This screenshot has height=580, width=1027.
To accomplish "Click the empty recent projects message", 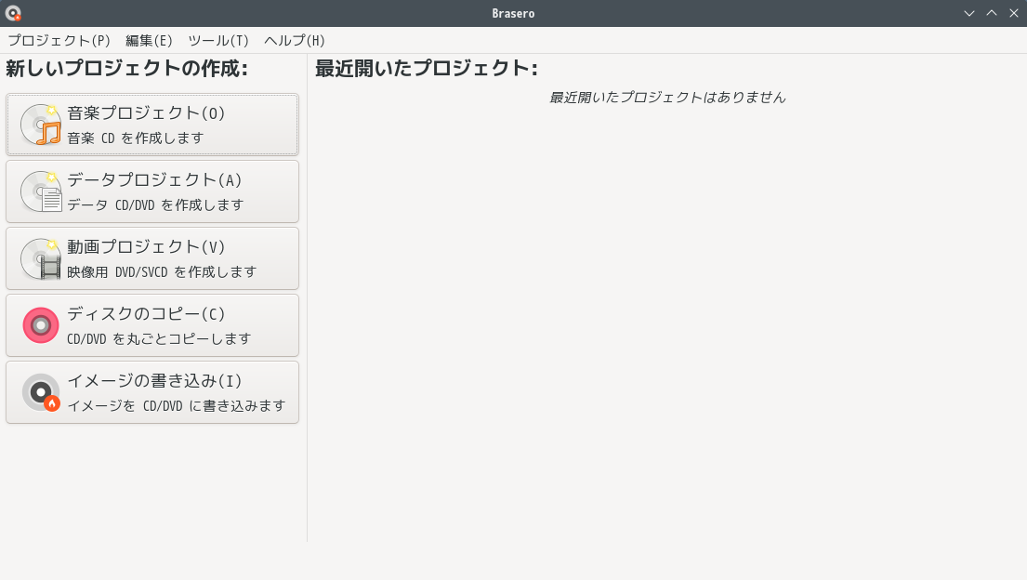I will (x=667, y=98).
